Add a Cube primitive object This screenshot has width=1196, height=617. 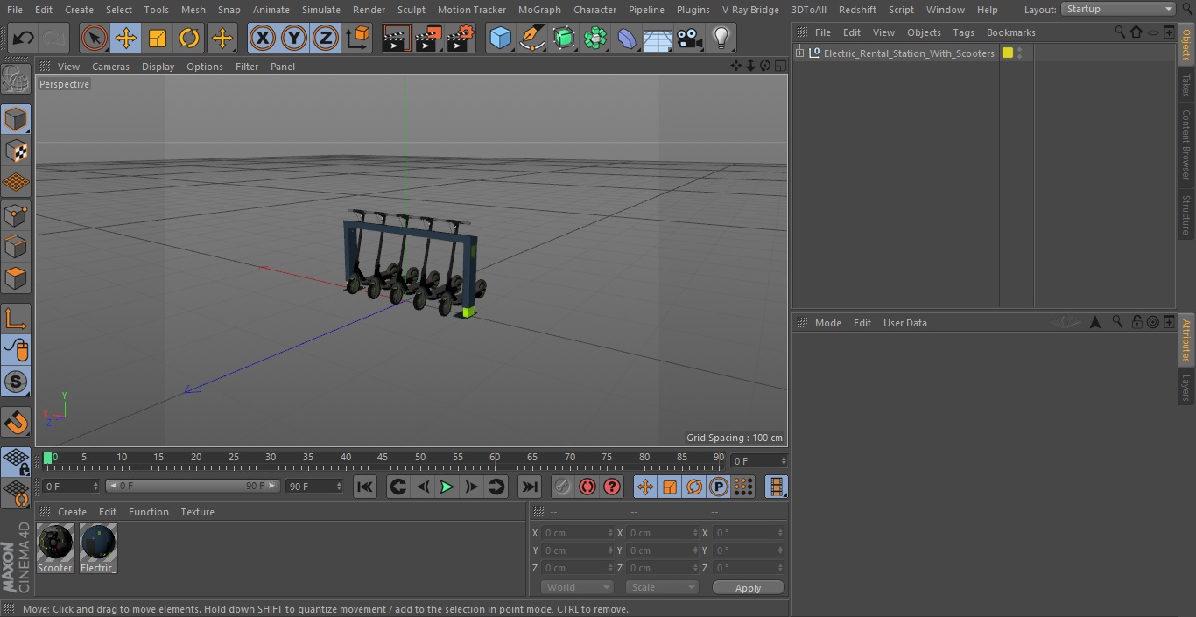500,38
